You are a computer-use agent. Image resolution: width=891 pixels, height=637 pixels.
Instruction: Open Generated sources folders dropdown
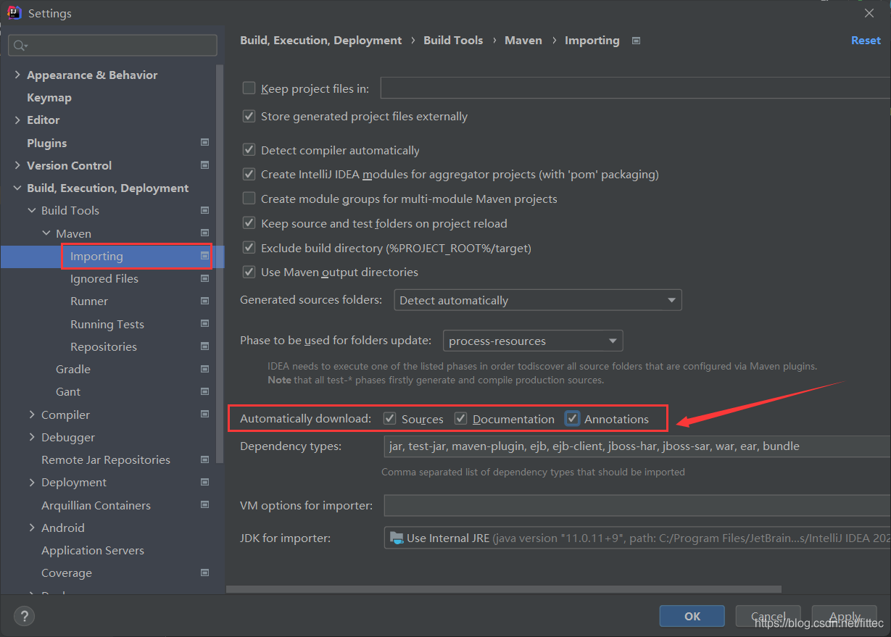pyautogui.click(x=538, y=300)
